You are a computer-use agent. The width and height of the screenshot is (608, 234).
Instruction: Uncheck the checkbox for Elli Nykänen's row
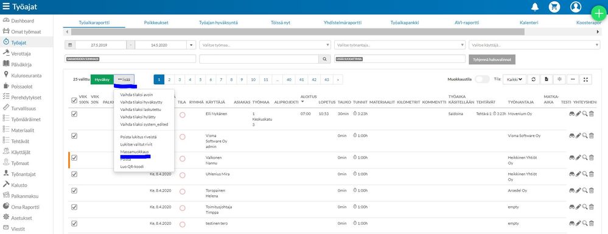pos(74,114)
